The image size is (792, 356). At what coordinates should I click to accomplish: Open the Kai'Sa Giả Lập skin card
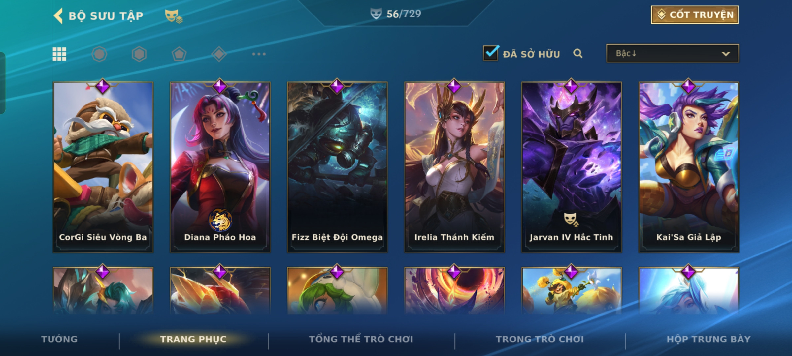coord(689,167)
